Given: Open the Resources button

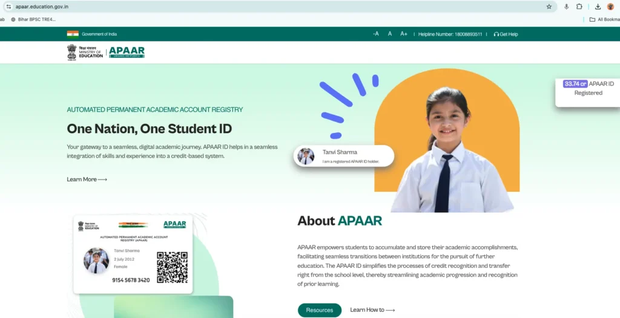Looking at the screenshot, I should click(320, 310).
